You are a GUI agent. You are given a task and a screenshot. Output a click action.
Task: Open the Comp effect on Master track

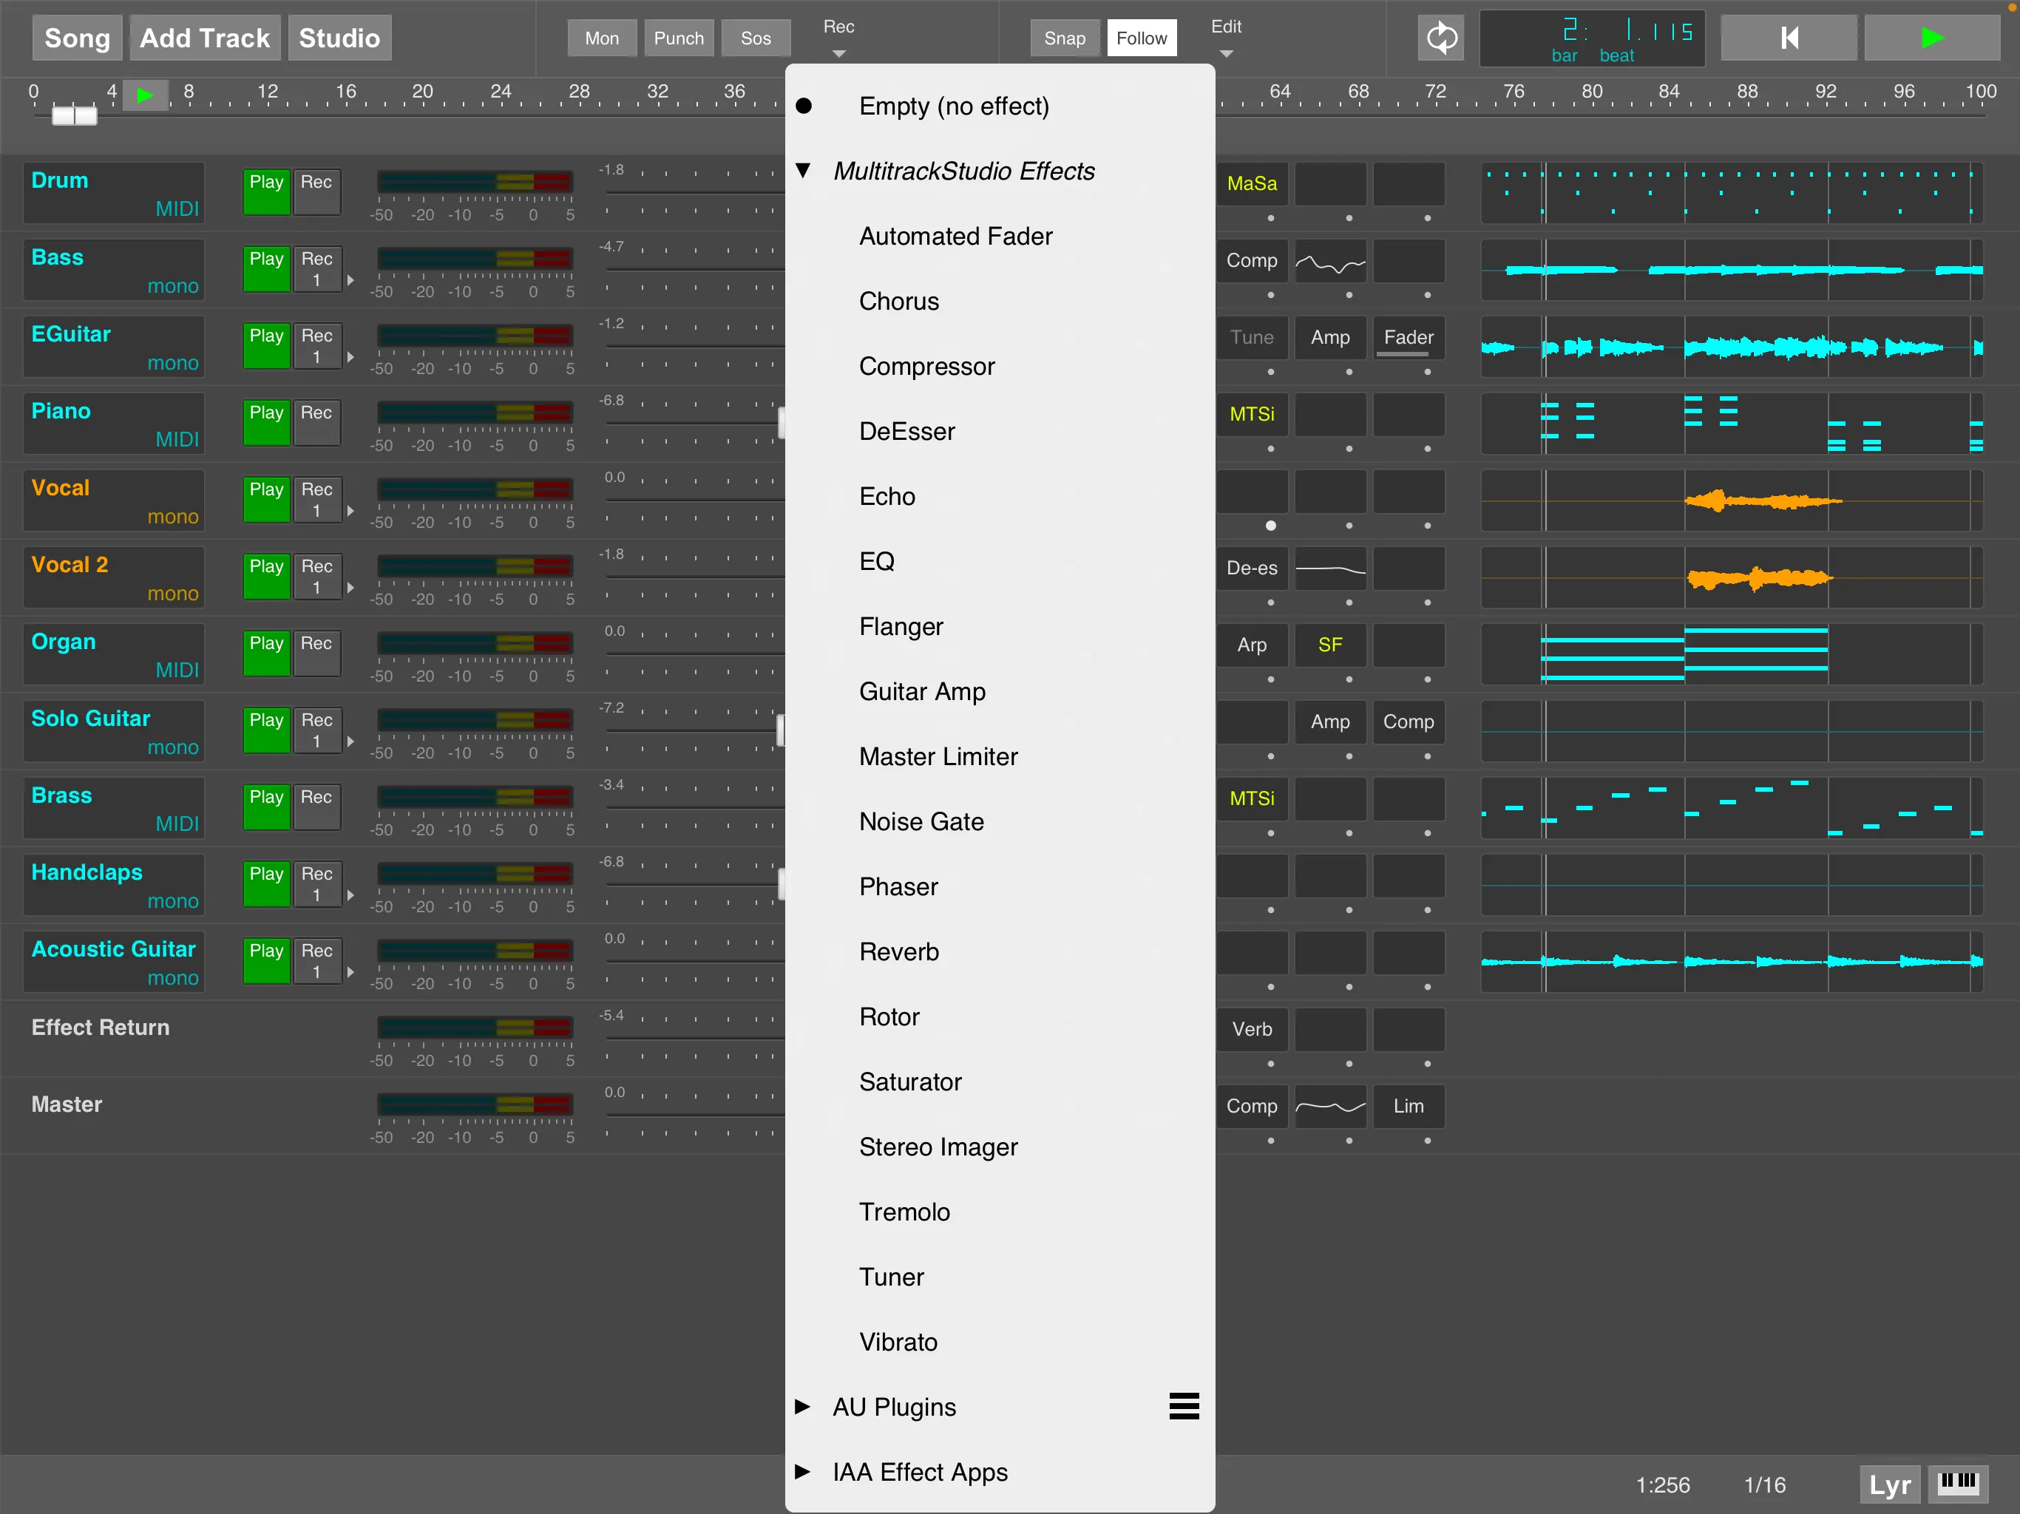click(x=1252, y=1107)
